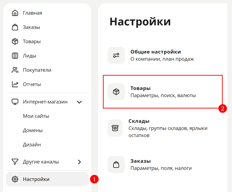Screen dimensions: 232x192
Task: Click the chart icon beside Отчеты
Action: coord(15,84)
